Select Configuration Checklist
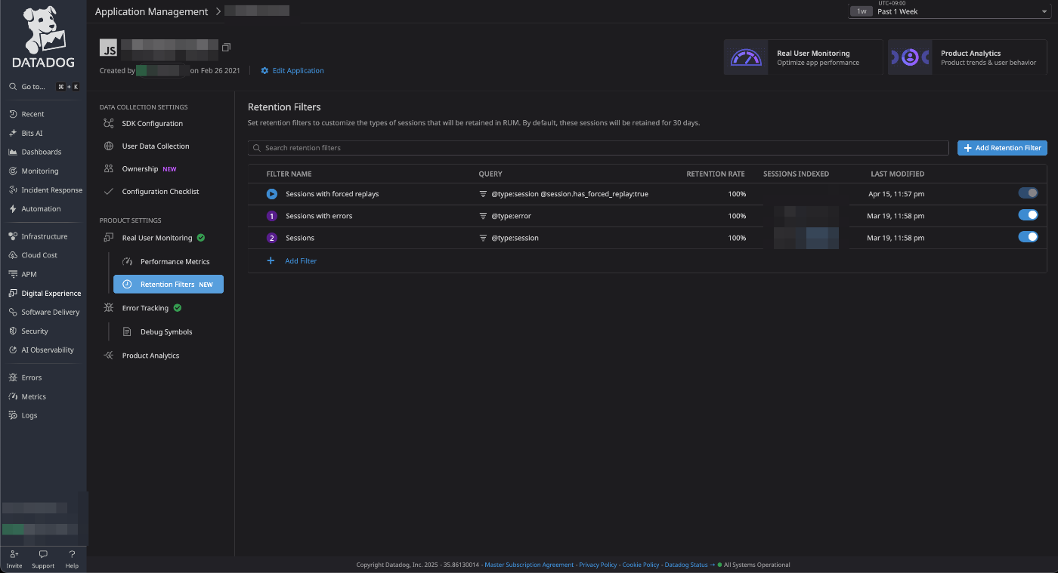 click(x=160, y=192)
